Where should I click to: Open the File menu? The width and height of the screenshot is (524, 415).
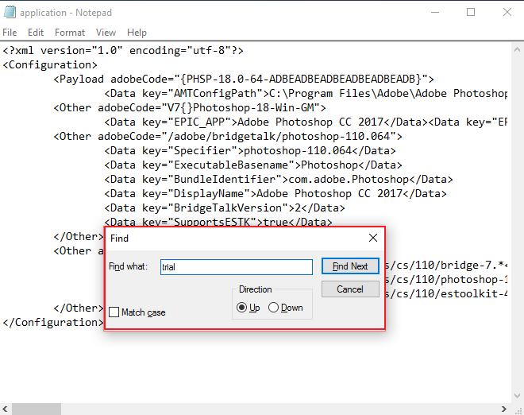(10, 33)
